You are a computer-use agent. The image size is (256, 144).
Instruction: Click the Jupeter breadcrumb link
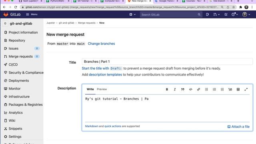[x=51, y=23]
